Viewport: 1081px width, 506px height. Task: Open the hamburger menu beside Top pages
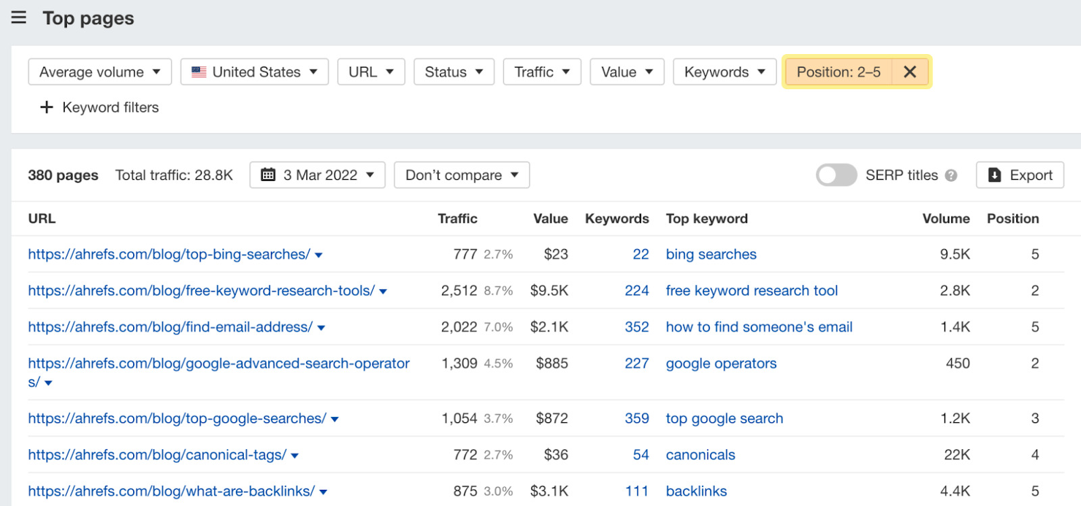19,18
